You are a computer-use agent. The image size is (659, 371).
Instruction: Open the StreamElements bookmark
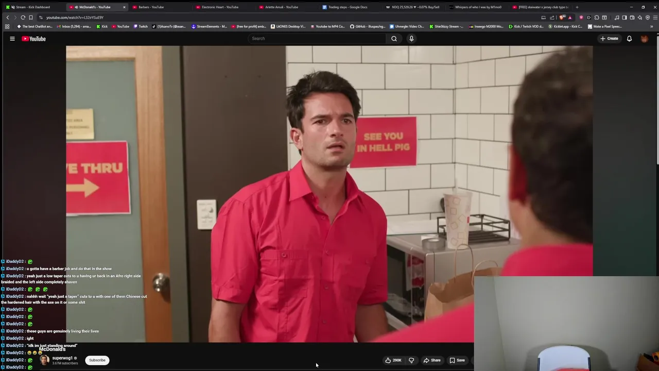pos(209,26)
